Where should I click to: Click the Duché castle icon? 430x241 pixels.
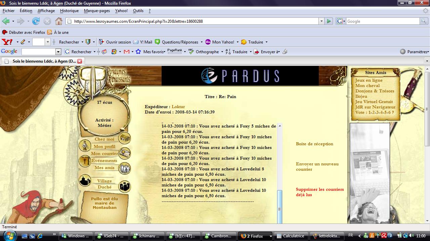pyautogui.click(x=125, y=186)
